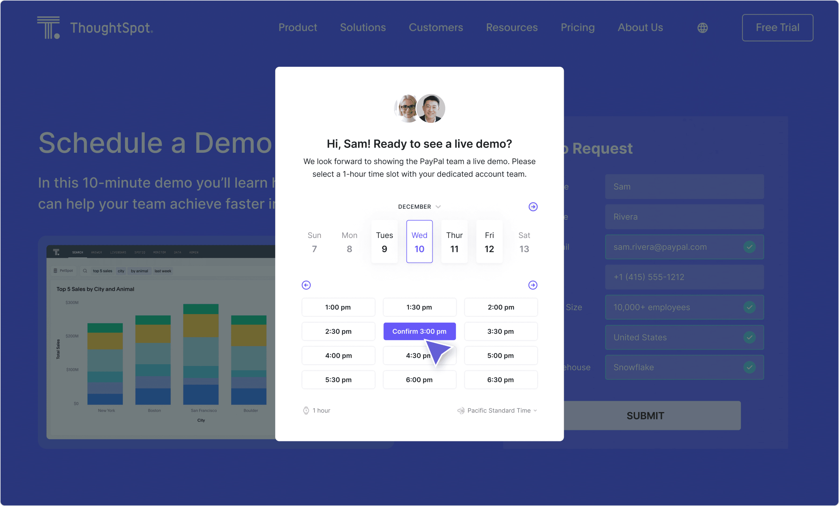Click the checkmark in company size field
This screenshot has width=839, height=506.
click(x=749, y=307)
